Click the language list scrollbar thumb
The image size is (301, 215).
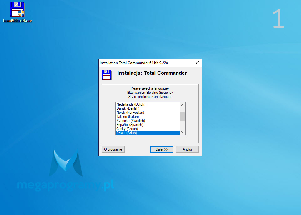[x=182, y=117]
